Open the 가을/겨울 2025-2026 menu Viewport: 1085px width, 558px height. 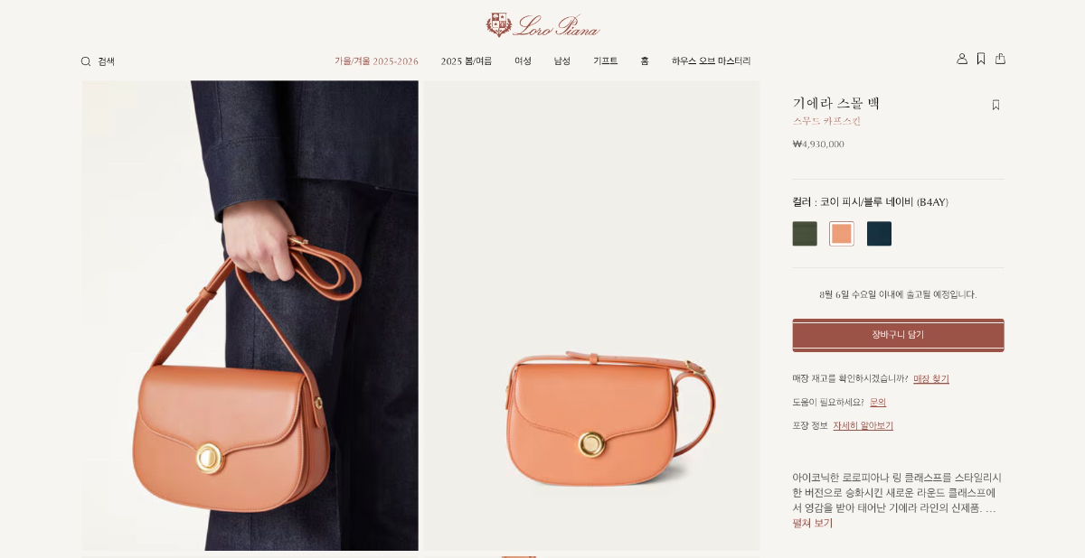tap(376, 61)
